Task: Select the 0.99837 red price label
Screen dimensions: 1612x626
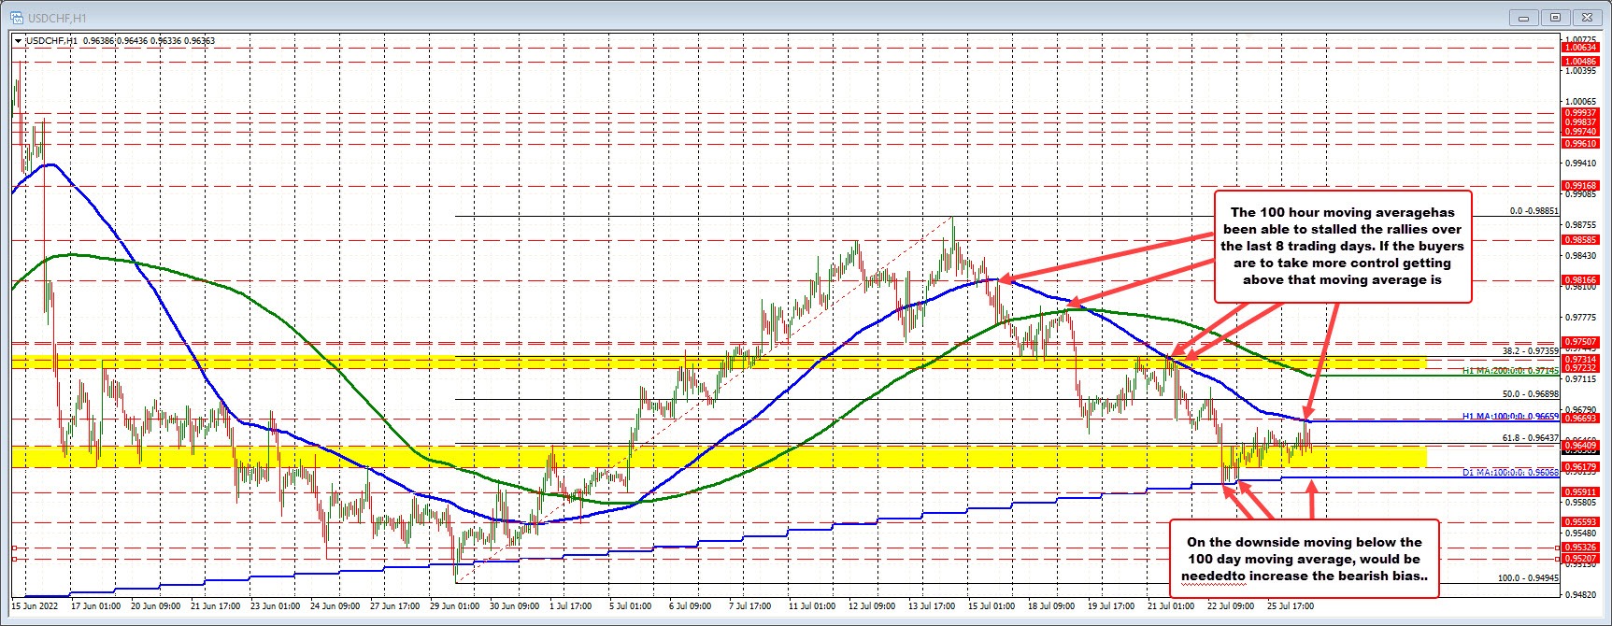Action: 1580,122
